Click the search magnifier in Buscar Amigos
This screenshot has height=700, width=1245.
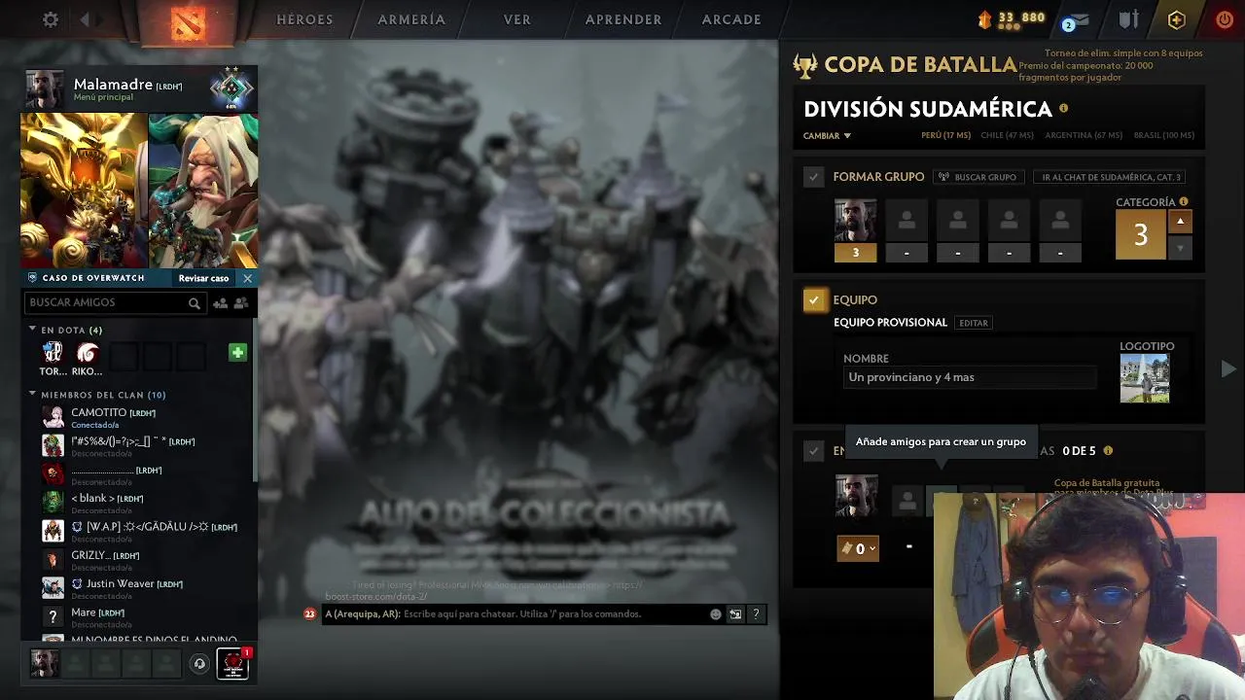click(195, 303)
